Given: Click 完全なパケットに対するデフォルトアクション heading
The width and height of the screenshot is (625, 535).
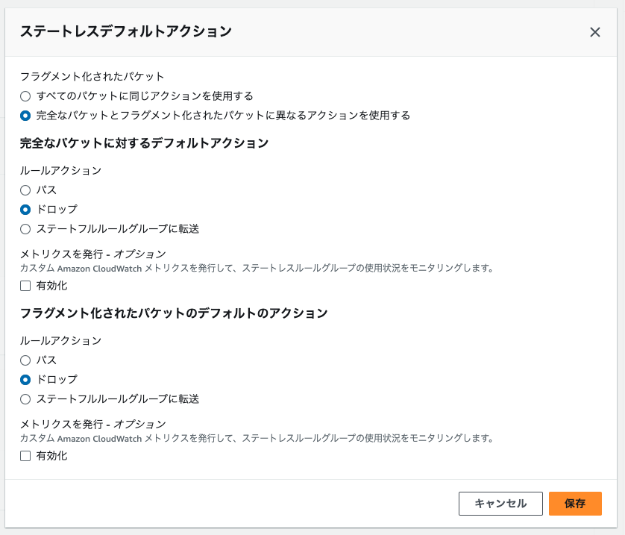Looking at the screenshot, I should click(144, 143).
